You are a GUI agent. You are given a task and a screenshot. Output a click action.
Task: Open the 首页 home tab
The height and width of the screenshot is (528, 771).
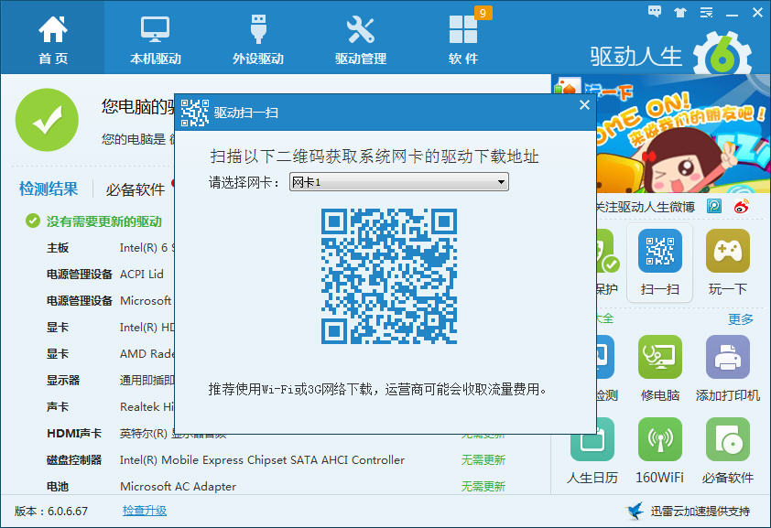pos(52,38)
